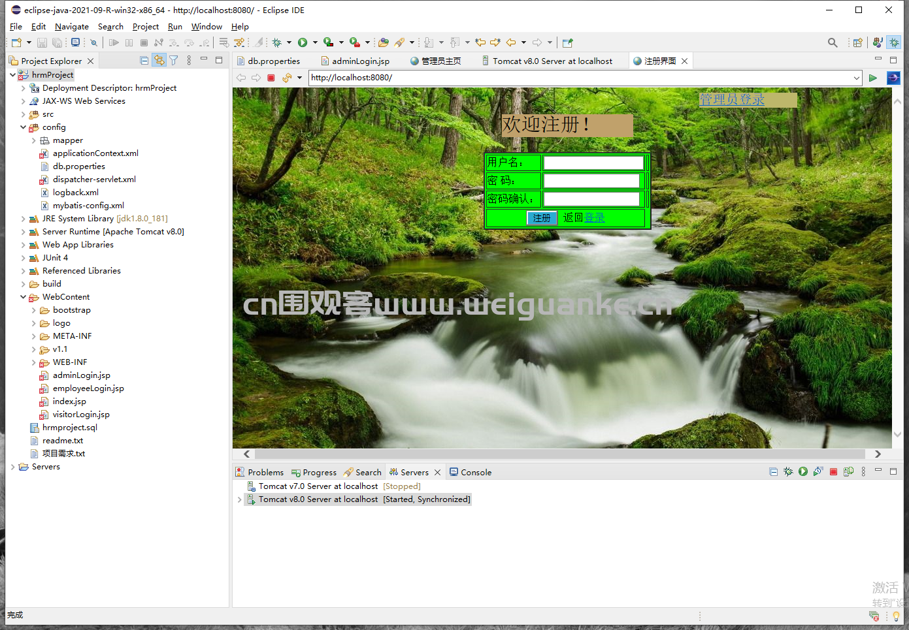The width and height of the screenshot is (909, 630).
Task: Expand the src folder in project tree
Action: point(24,114)
